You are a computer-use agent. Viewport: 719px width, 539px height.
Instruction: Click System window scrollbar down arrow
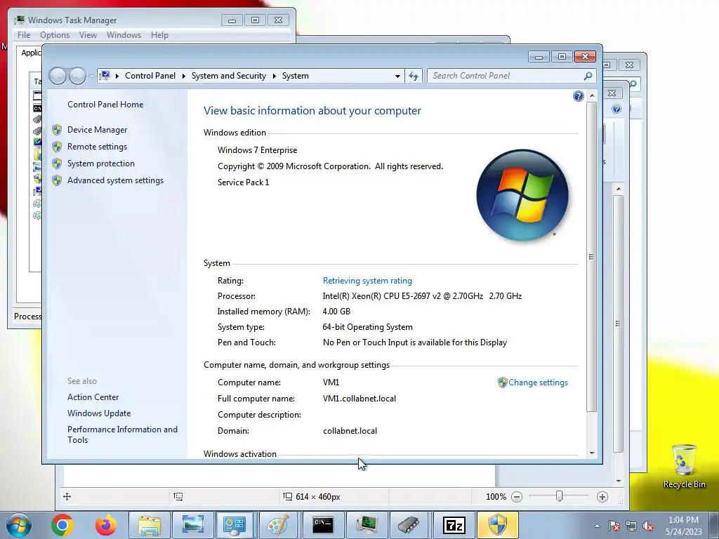[592, 453]
